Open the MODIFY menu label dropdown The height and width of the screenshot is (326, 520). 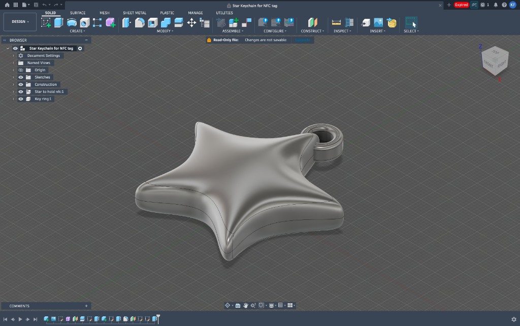pos(165,31)
